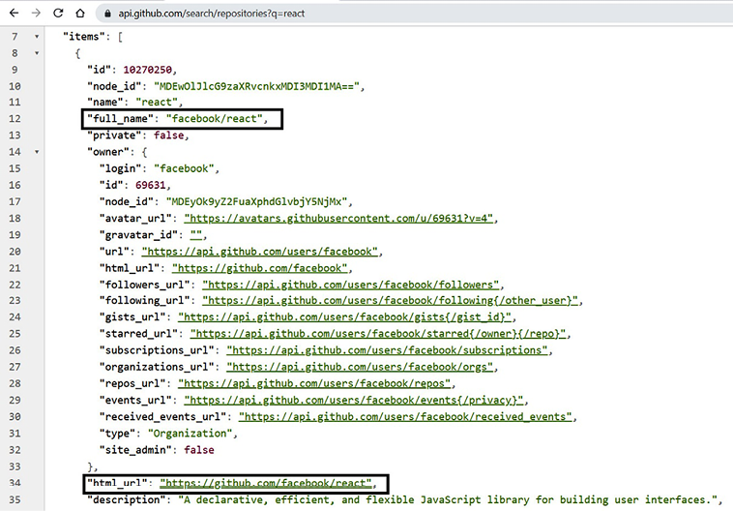Screen dimensions: 733x511
Task: Click the browser forward arrow
Action: tap(35, 14)
